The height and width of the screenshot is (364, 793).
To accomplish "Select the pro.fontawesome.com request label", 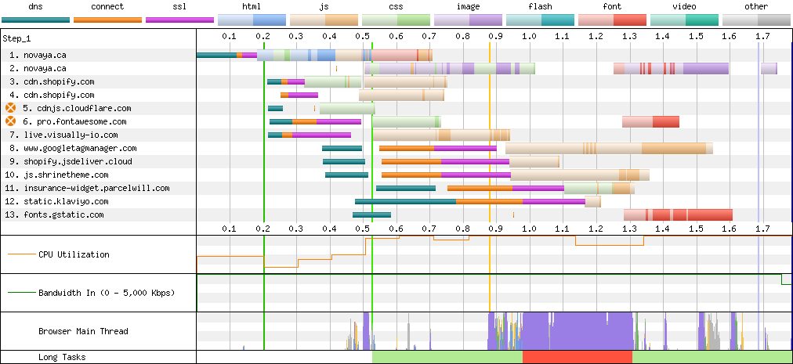I will tap(75, 121).
